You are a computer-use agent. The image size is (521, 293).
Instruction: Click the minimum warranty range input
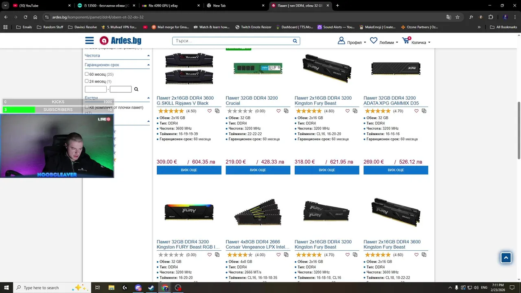(x=96, y=89)
